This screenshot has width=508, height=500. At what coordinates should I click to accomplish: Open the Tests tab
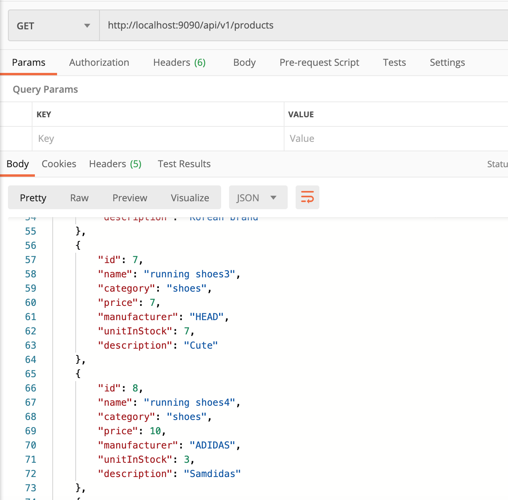click(x=394, y=63)
